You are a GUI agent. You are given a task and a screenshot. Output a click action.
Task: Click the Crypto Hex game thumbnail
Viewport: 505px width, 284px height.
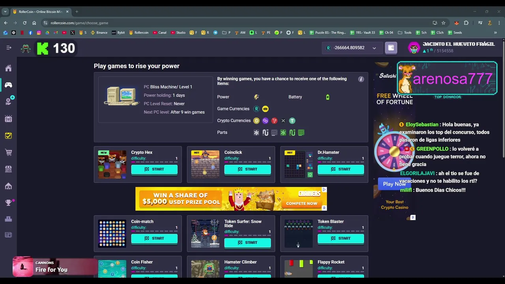coord(112,164)
